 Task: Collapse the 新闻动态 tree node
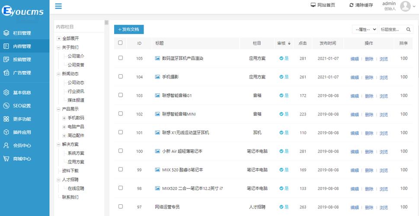[58, 74]
